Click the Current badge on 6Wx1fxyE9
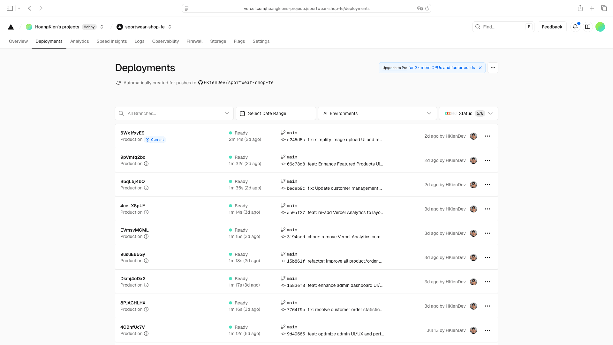613x345 pixels. (x=155, y=140)
